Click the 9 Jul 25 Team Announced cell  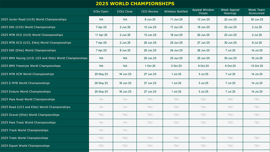[x=256, y=43]
